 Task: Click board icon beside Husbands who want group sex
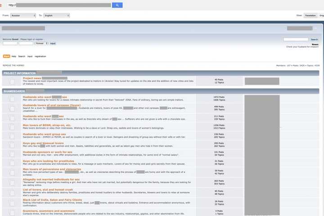pos(12,135)
